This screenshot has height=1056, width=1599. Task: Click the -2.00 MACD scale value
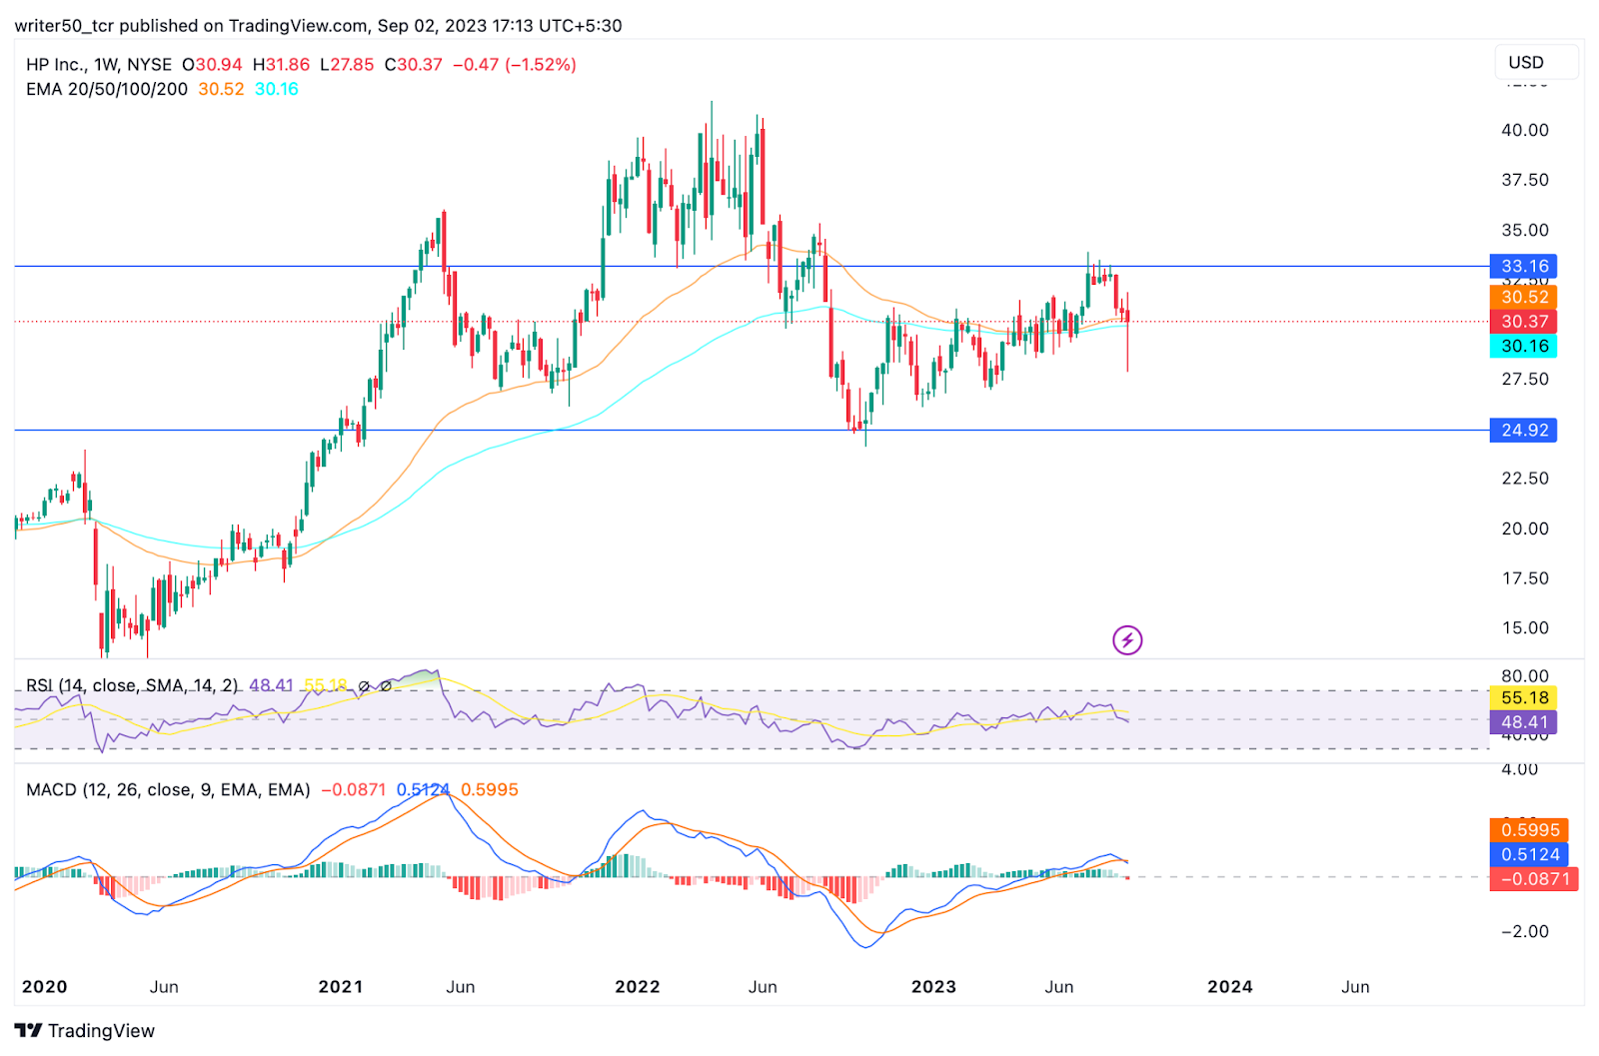pos(1525,931)
